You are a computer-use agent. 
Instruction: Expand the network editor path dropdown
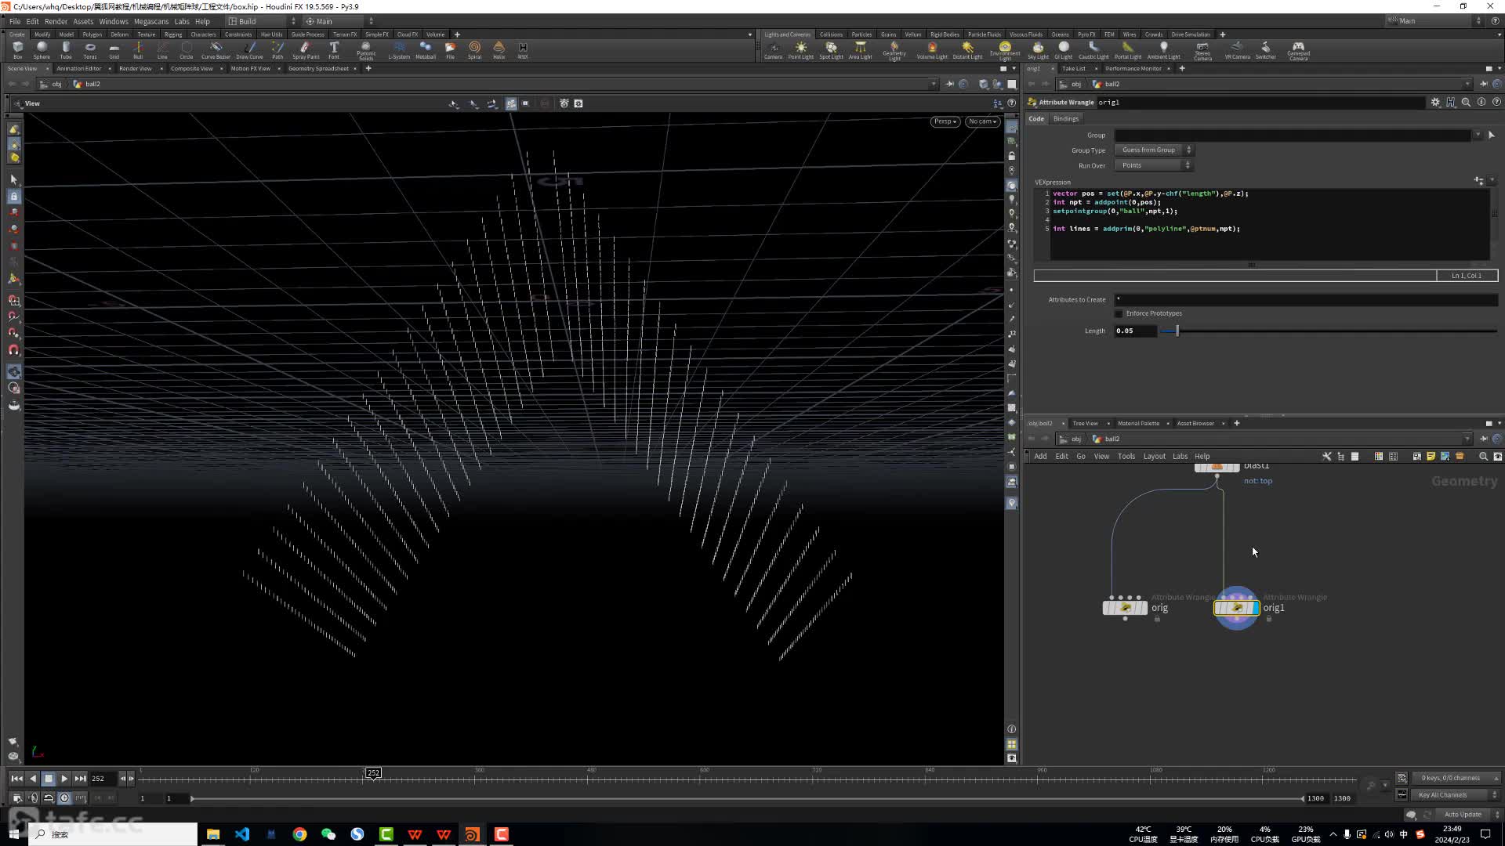1467,439
